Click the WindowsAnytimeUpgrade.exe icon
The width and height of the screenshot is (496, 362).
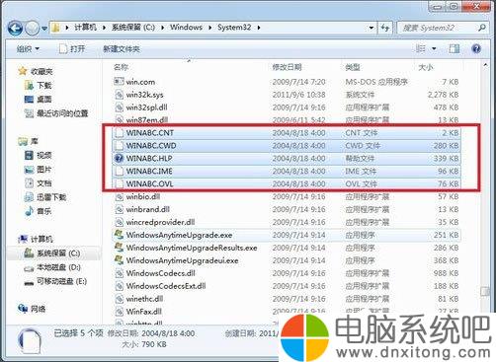click(x=119, y=235)
